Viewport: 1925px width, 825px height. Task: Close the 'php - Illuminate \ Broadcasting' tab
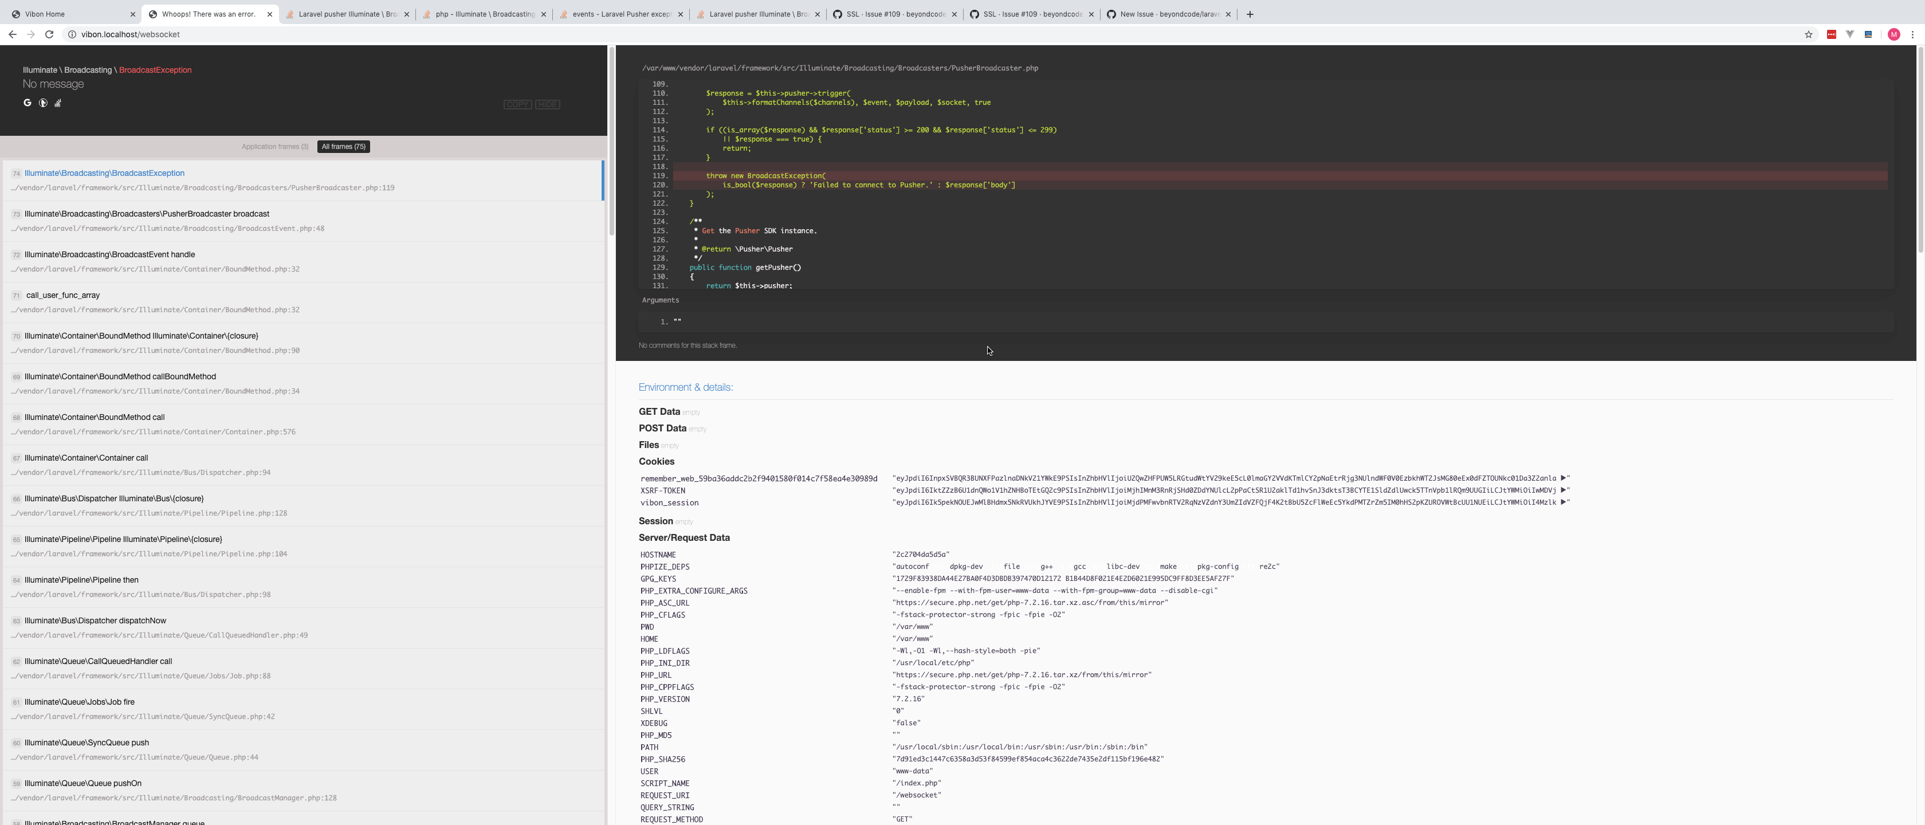click(543, 14)
